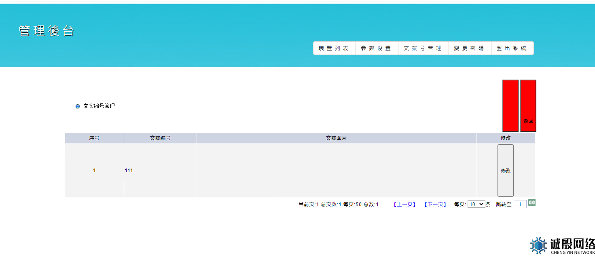Click the 文案编号 column header
595x257 pixels.
point(160,138)
